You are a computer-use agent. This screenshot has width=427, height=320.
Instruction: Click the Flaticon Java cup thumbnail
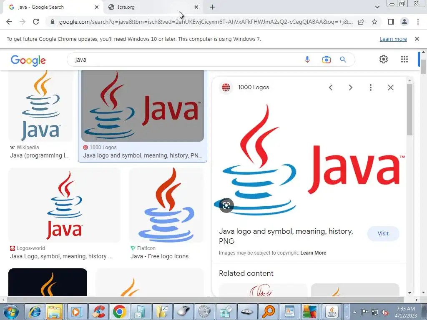(166, 205)
